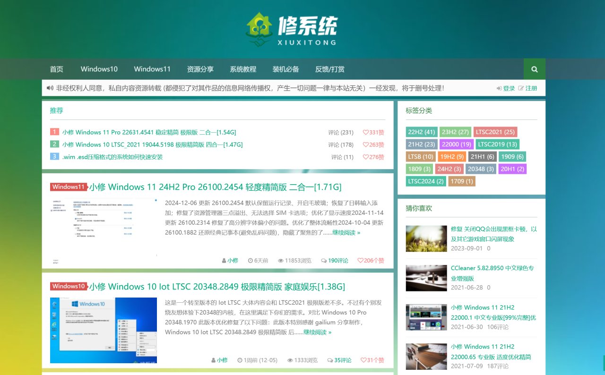
Task: Select the 23H2 (27) tag
Action: tap(456, 132)
